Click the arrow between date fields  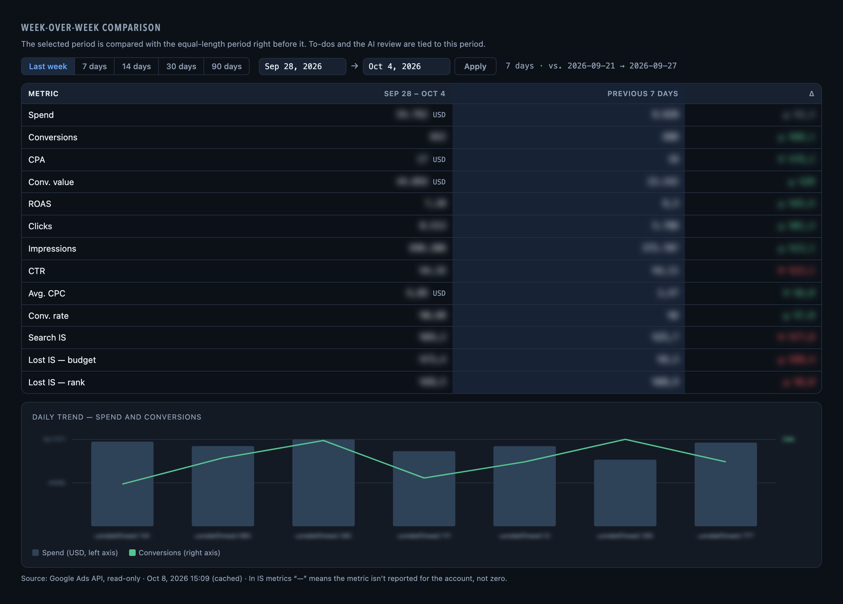pos(355,66)
